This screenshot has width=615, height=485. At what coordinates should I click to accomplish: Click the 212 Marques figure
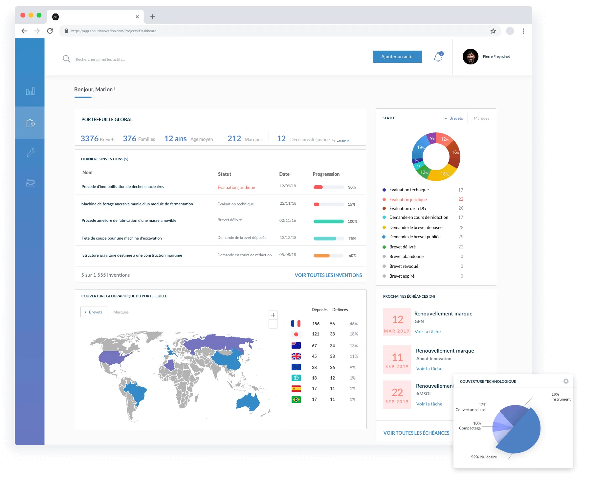pyautogui.click(x=245, y=139)
